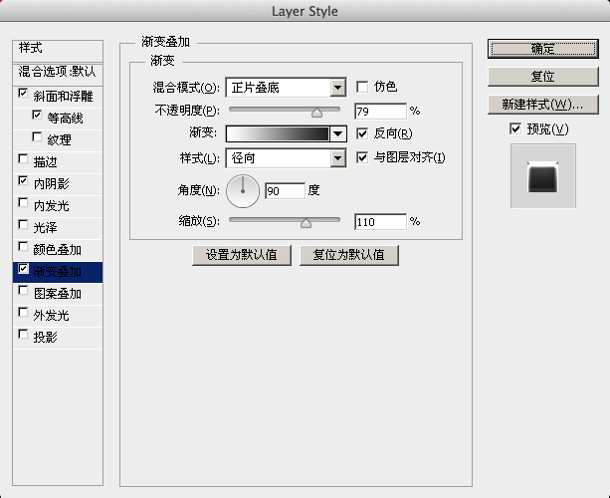Click the scale input field showing 110
Image resolution: width=610 pixels, height=498 pixels.
click(380, 222)
